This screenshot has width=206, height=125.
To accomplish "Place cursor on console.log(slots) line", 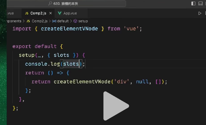I will pyautogui.click(x=55, y=64).
